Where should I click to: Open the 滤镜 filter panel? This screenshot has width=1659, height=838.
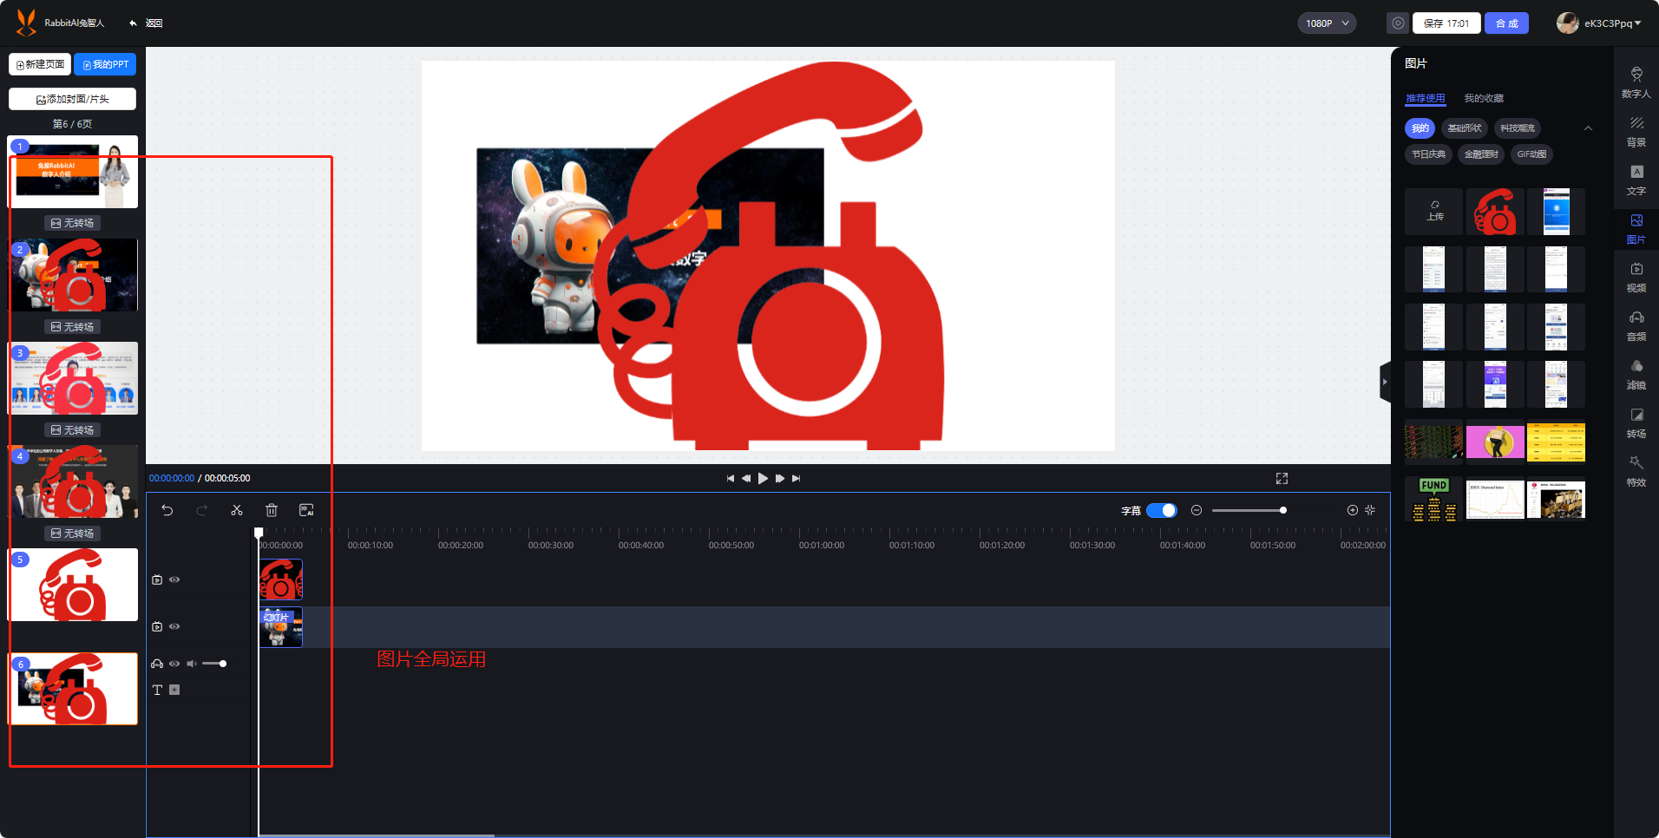click(x=1636, y=375)
